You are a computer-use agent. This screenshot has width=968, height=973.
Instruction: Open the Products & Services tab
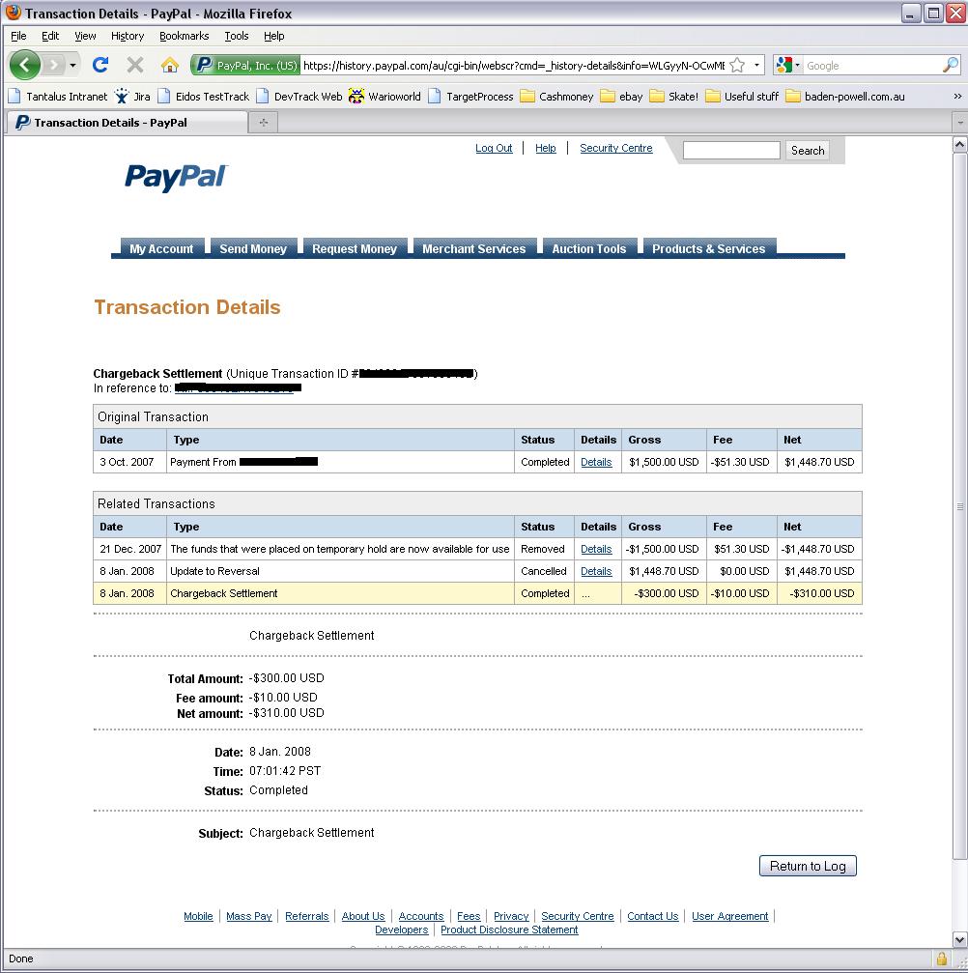tap(709, 248)
